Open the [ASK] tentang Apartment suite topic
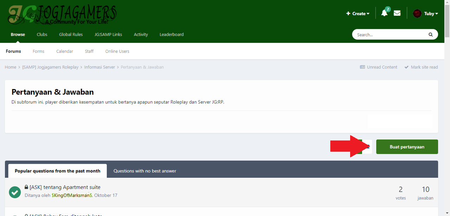Screen dimensions: 450x216 point(65,187)
